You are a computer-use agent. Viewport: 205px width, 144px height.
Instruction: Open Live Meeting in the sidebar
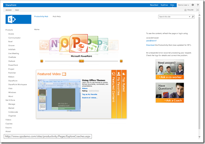tap(14, 53)
